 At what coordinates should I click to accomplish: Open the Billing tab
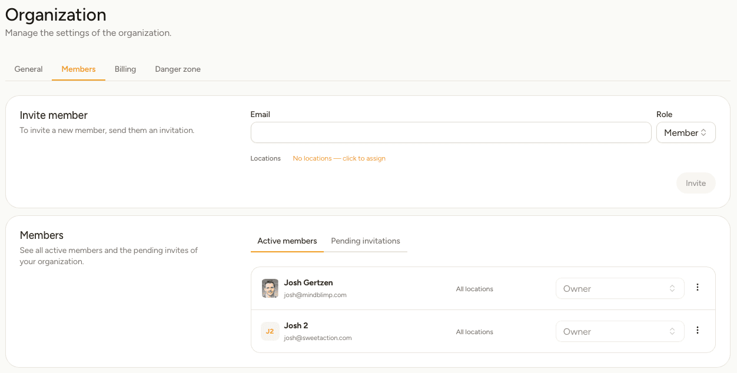point(125,69)
